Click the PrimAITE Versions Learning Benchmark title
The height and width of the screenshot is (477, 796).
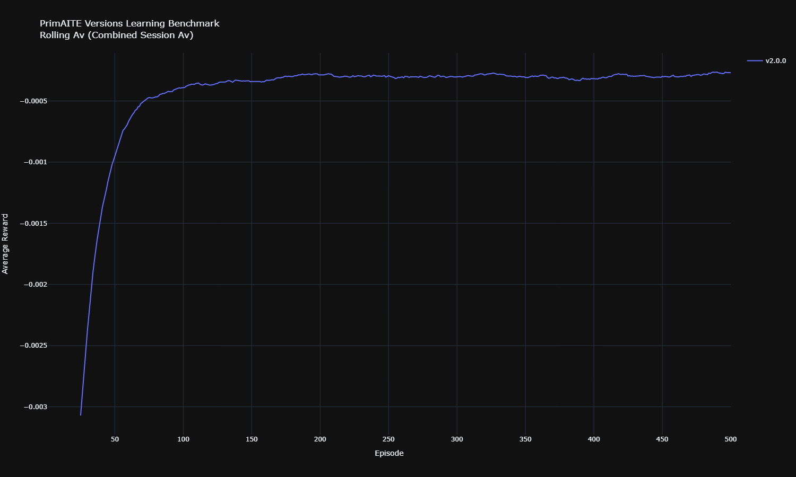(x=129, y=23)
